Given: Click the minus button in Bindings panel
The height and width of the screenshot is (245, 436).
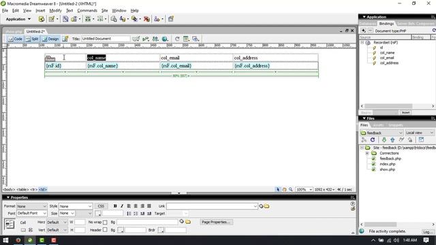Looking at the screenshot, I should tap(370, 31).
